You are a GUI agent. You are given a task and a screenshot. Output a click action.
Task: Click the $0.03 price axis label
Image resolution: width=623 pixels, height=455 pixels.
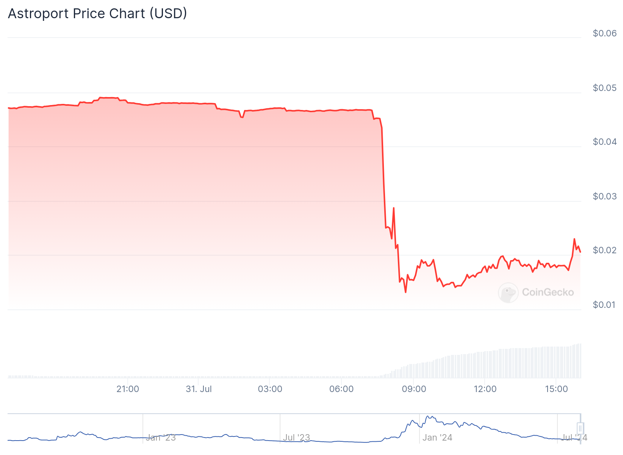(605, 196)
